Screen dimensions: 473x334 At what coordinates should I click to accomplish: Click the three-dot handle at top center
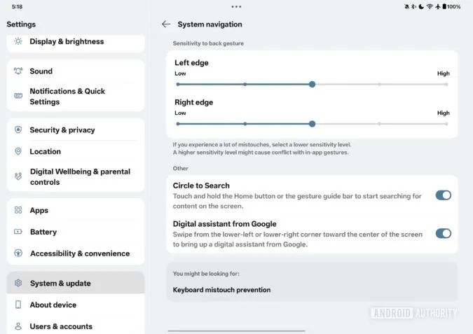tap(236, 6)
